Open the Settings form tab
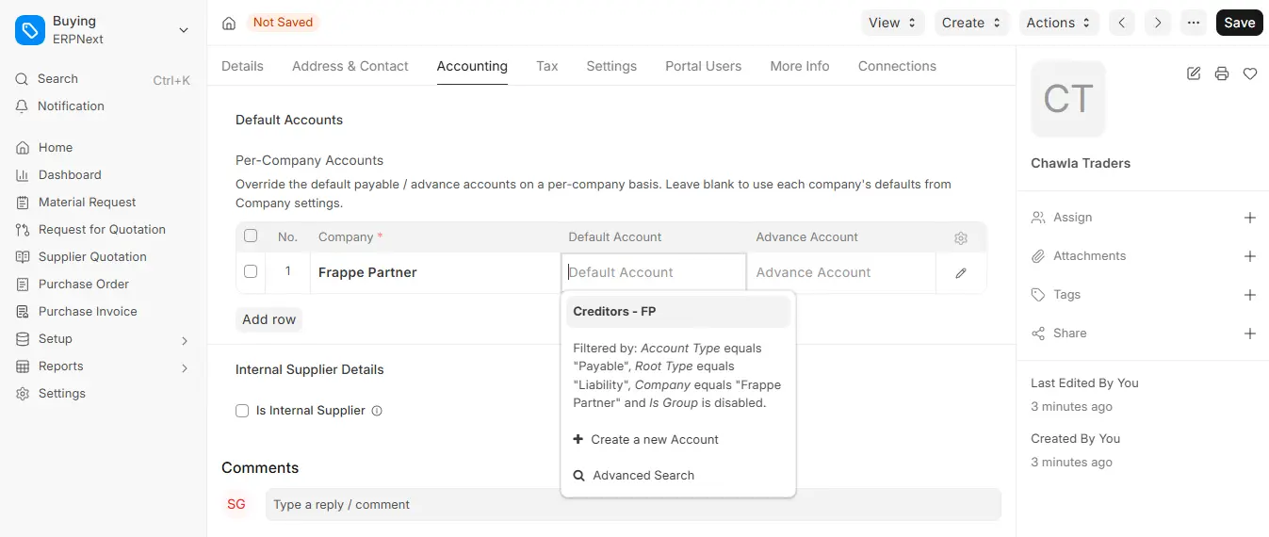Viewport: 1269px width, 537px height. pos(611,66)
